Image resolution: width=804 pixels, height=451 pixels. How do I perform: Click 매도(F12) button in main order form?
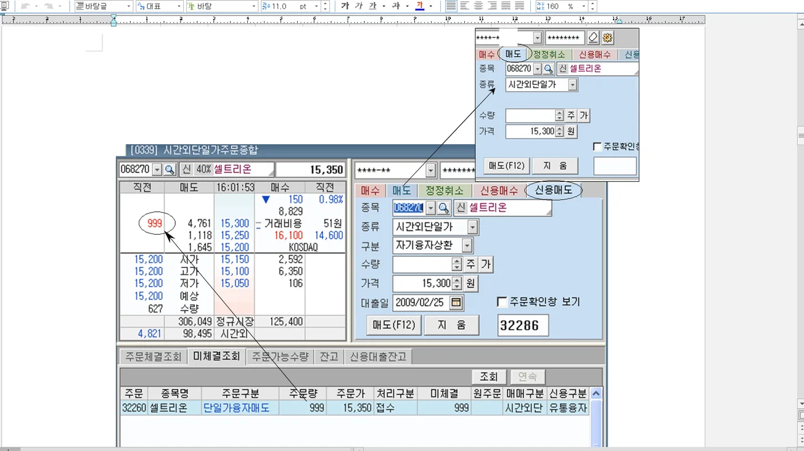[394, 325]
